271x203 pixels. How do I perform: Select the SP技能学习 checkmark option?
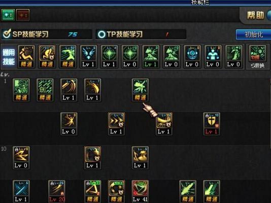tap(7, 33)
